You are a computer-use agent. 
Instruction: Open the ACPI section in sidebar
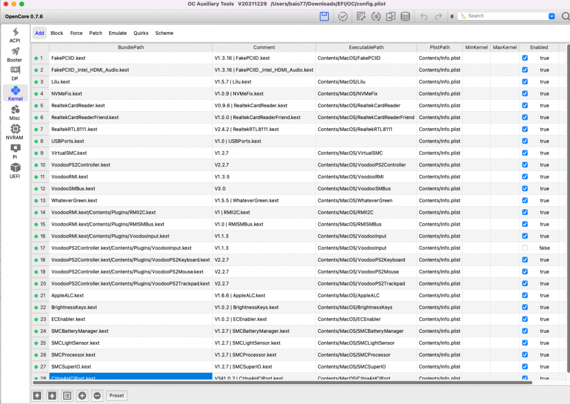point(15,35)
